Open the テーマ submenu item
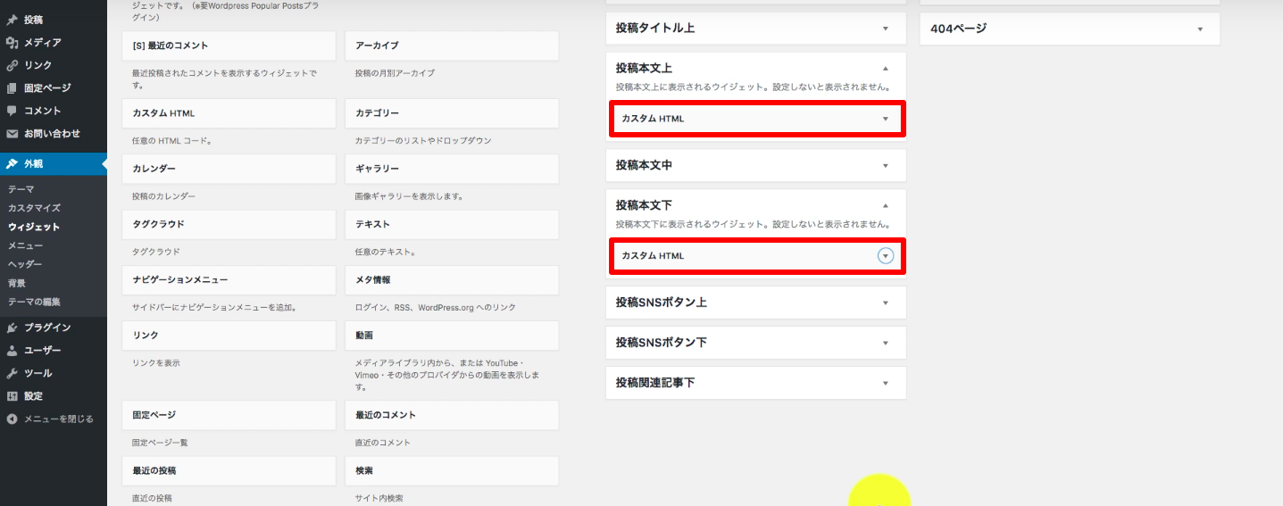Viewport: 1283px width, 506px height. pyautogui.click(x=21, y=189)
